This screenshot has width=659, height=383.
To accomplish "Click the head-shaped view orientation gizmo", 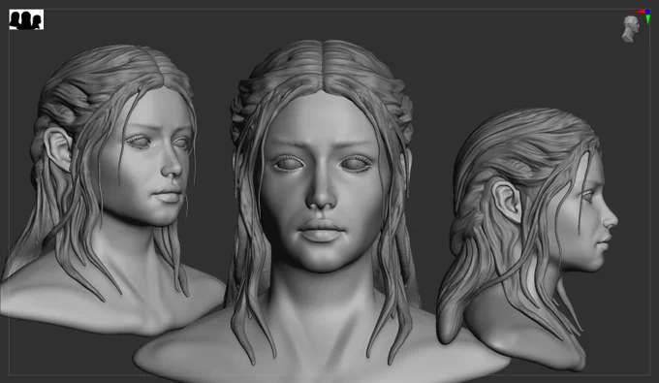I will [x=631, y=28].
